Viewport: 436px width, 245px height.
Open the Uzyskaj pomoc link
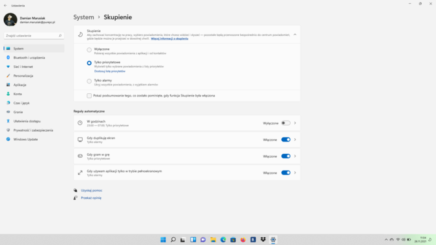coord(92,190)
